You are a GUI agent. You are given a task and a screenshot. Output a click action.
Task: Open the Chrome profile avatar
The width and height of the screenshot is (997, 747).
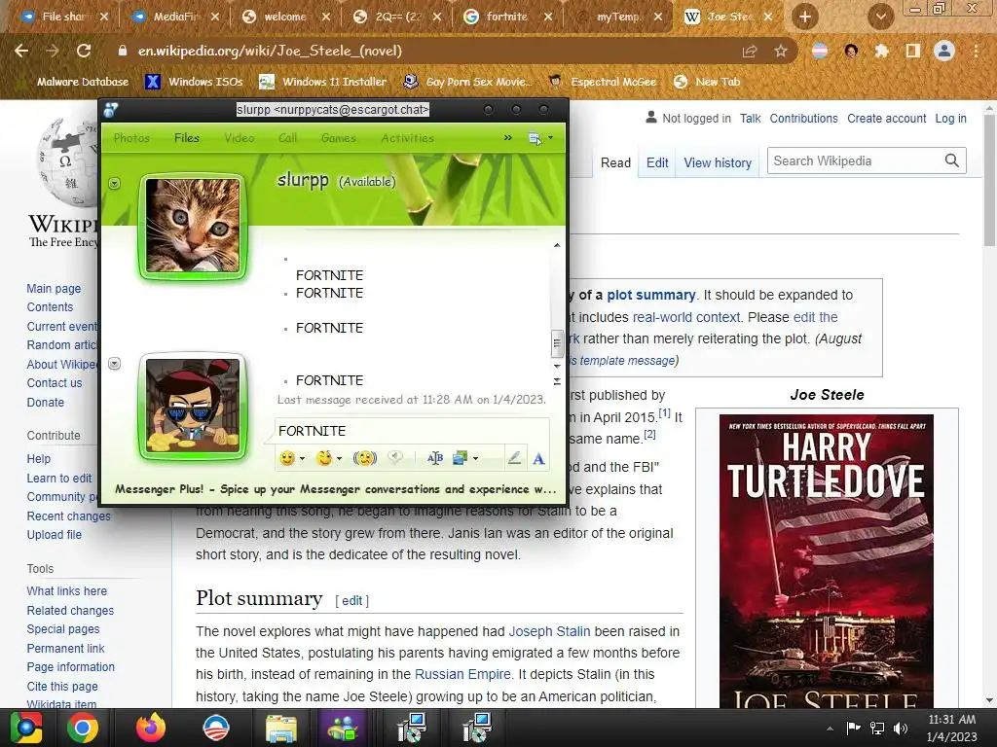tap(944, 51)
